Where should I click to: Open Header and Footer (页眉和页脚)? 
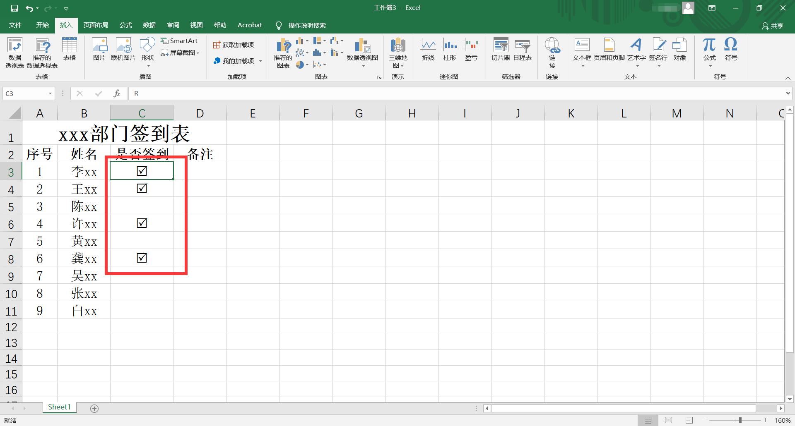click(x=609, y=50)
